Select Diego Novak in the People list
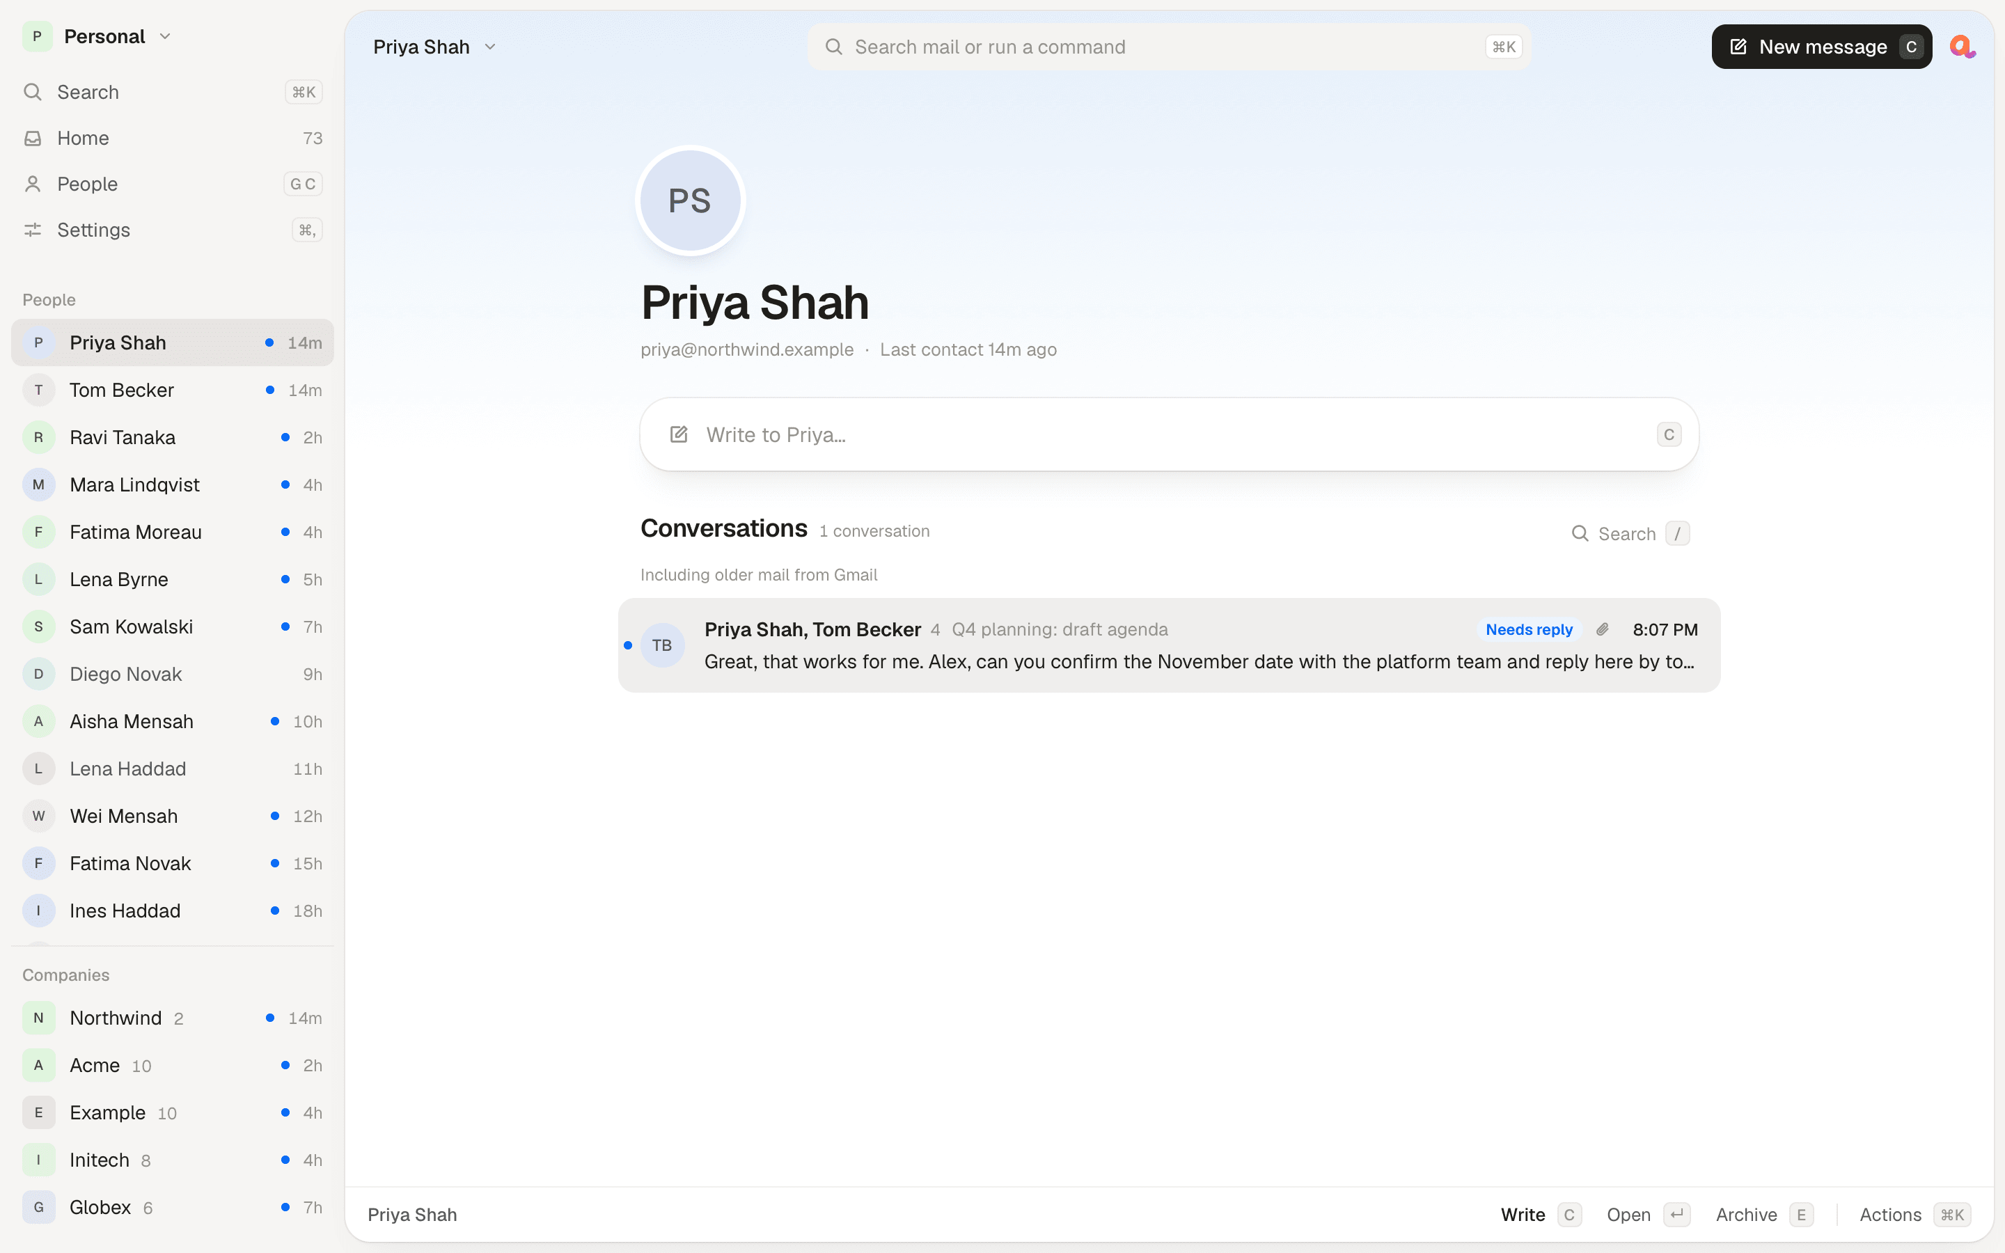 tap(173, 674)
